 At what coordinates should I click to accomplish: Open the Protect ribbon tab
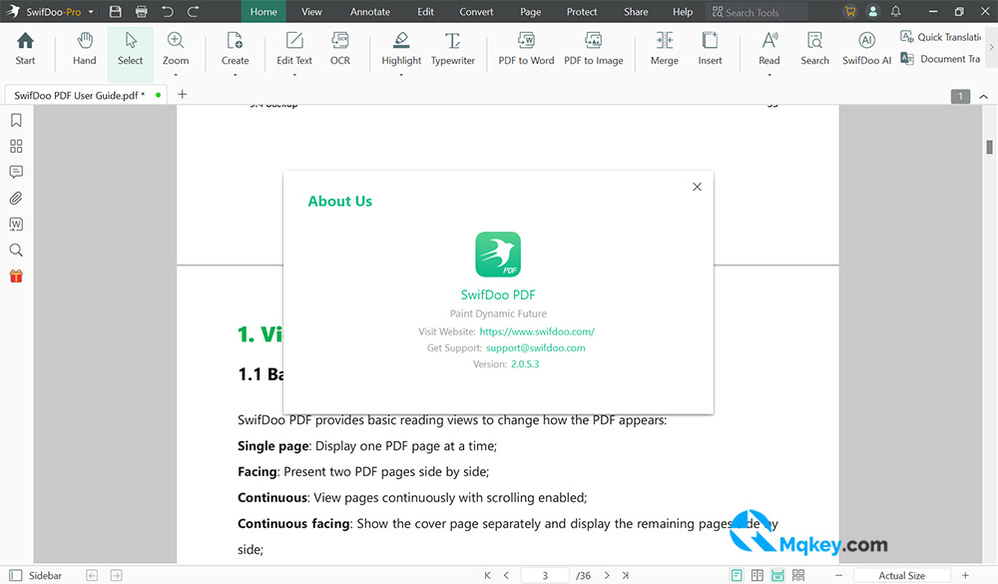point(582,11)
